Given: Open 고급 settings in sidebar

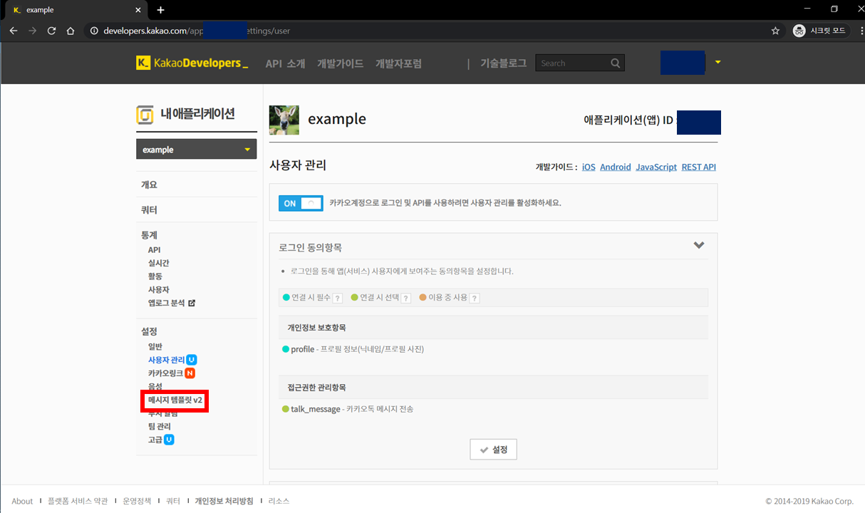Looking at the screenshot, I should 155,440.
